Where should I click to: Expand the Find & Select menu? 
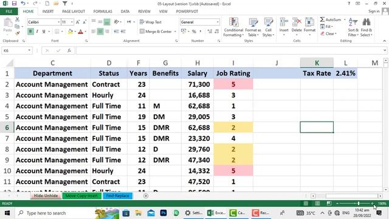tap(367, 27)
